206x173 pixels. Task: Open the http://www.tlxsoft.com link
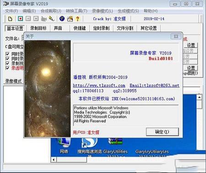coord(99,86)
